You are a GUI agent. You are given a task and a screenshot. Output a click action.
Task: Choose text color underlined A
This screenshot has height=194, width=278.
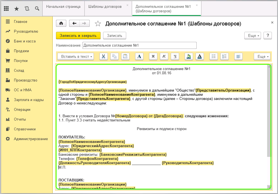pyautogui.click(x=200, y=56)
